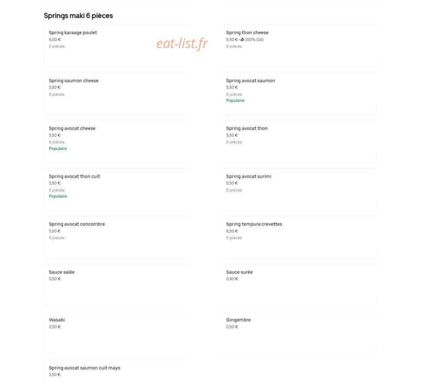This screenshot has width=429, height=384.
Task: Open Spring avocat concombre item
Action: [x=116, y=238]
